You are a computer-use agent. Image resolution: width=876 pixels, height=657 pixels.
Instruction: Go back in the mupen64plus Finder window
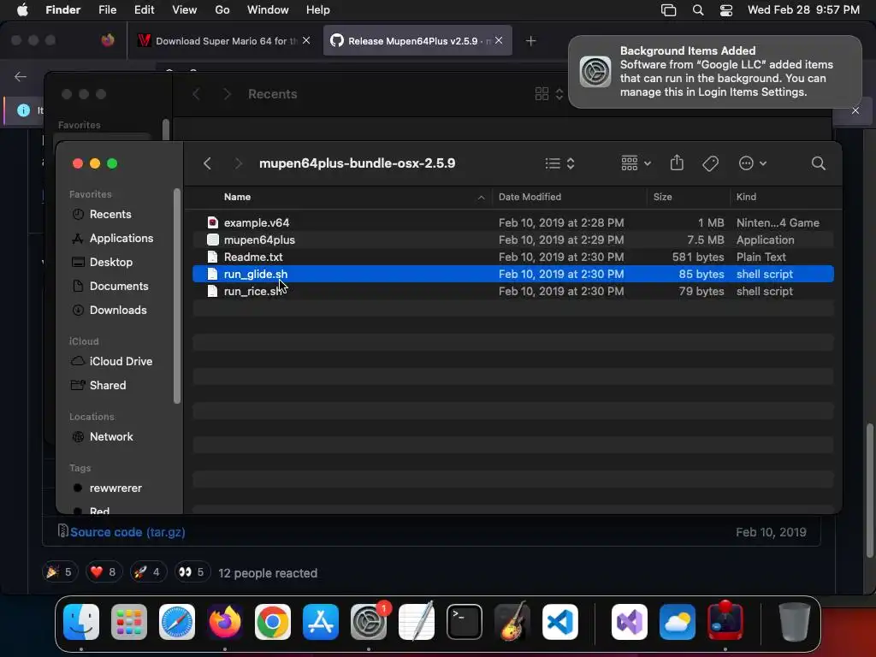point(207,163)
